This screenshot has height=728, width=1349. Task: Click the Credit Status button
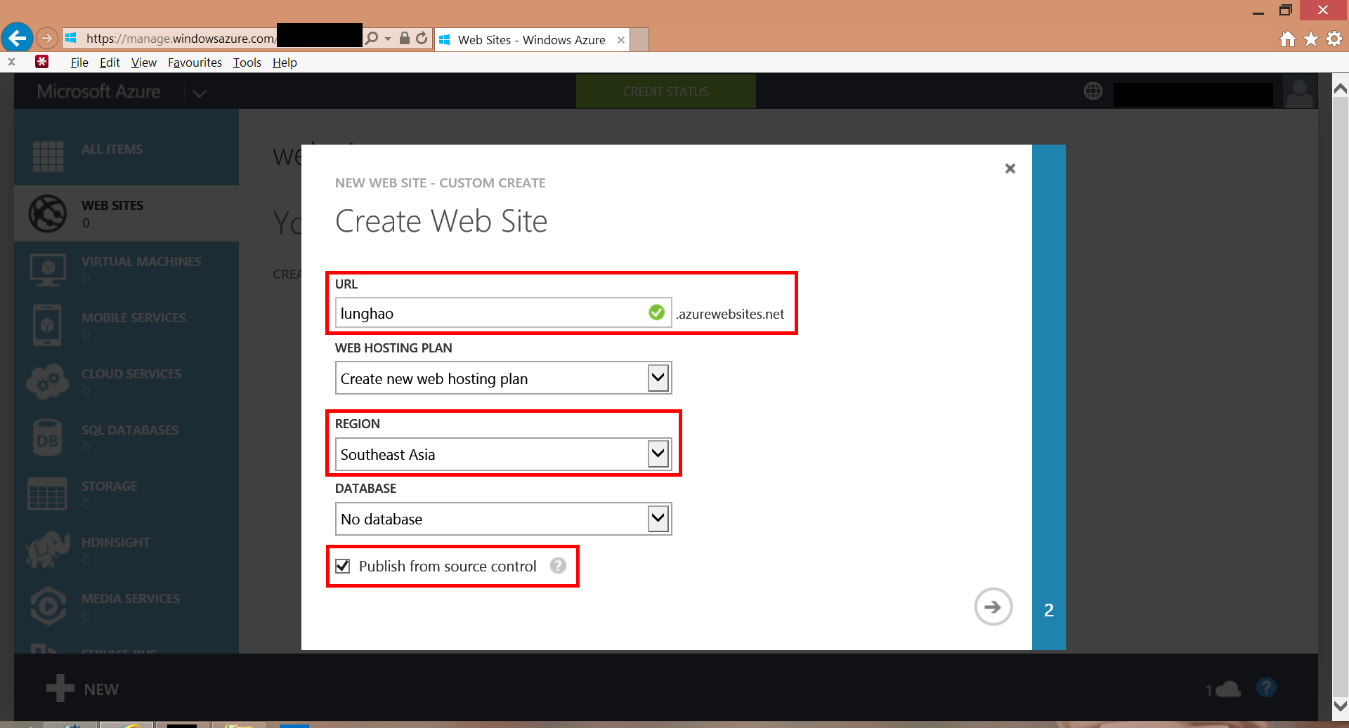click(665, 92)
